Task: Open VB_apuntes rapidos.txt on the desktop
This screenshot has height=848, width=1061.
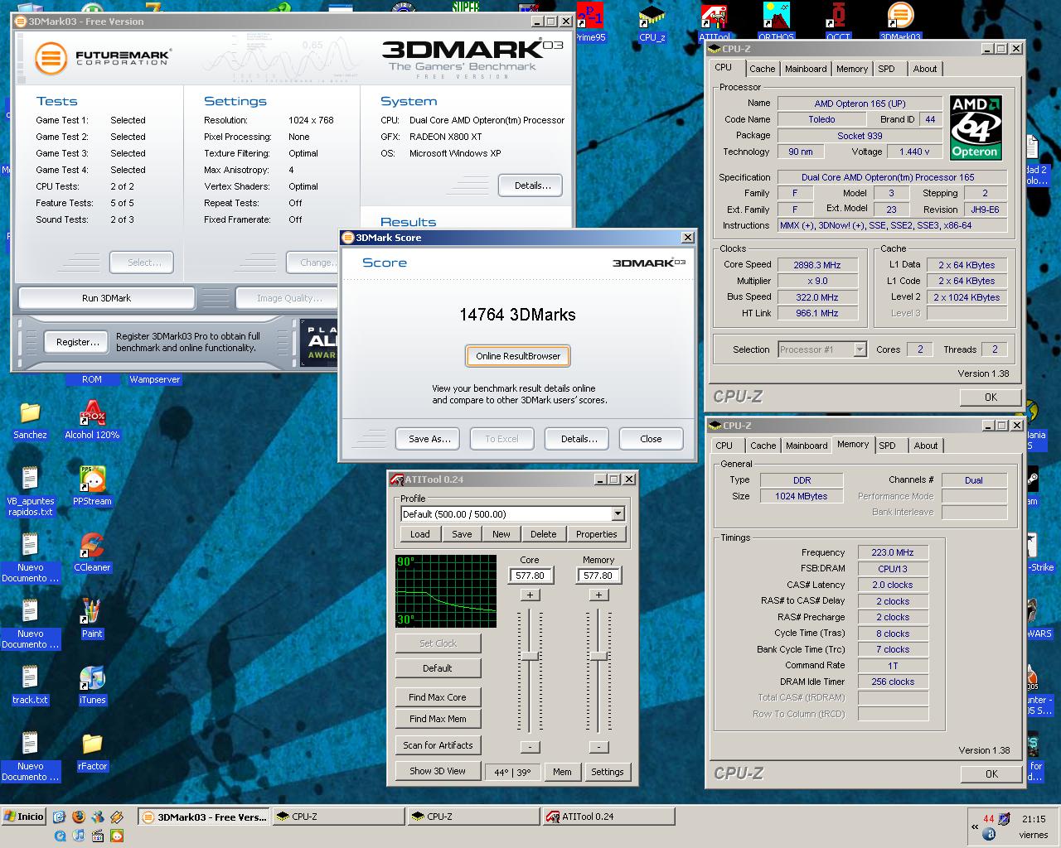Action: (30, 491)
